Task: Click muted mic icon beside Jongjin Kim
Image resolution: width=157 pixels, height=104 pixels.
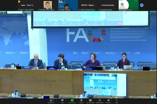Action: [x=59, y=10]
